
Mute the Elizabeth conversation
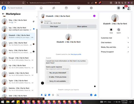111,30
